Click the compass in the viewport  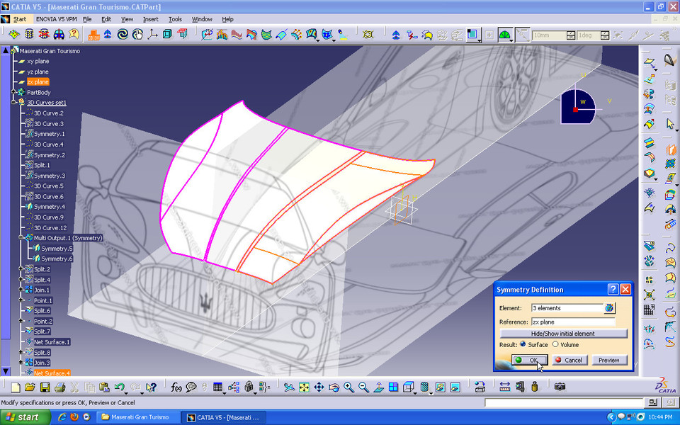[579, 106]
